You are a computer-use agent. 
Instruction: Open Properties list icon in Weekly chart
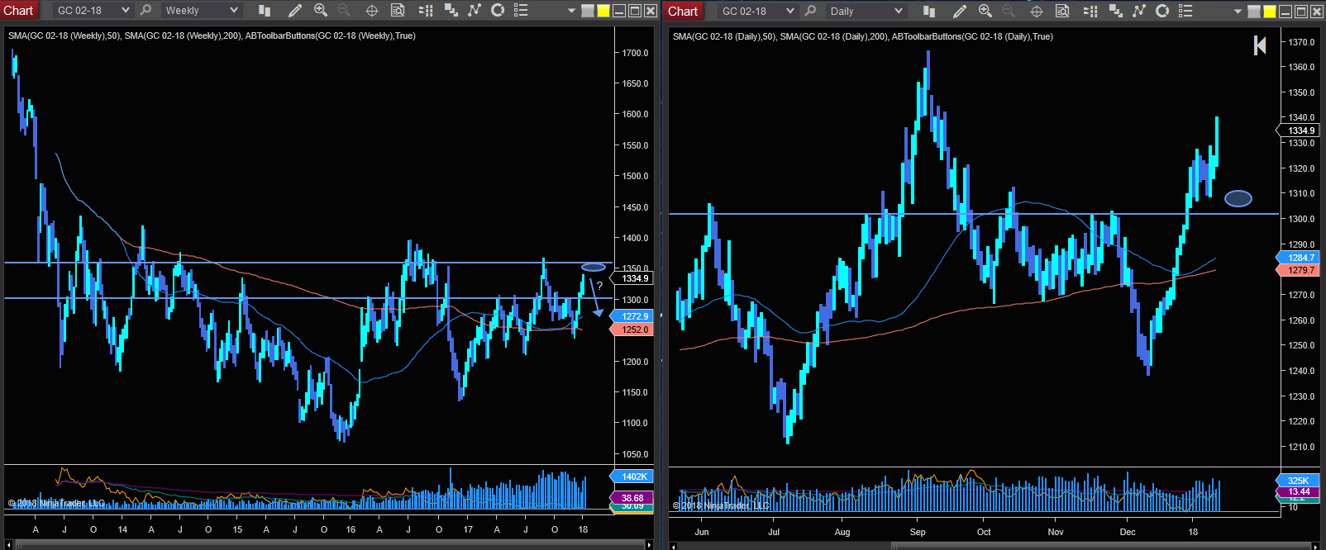521,11
